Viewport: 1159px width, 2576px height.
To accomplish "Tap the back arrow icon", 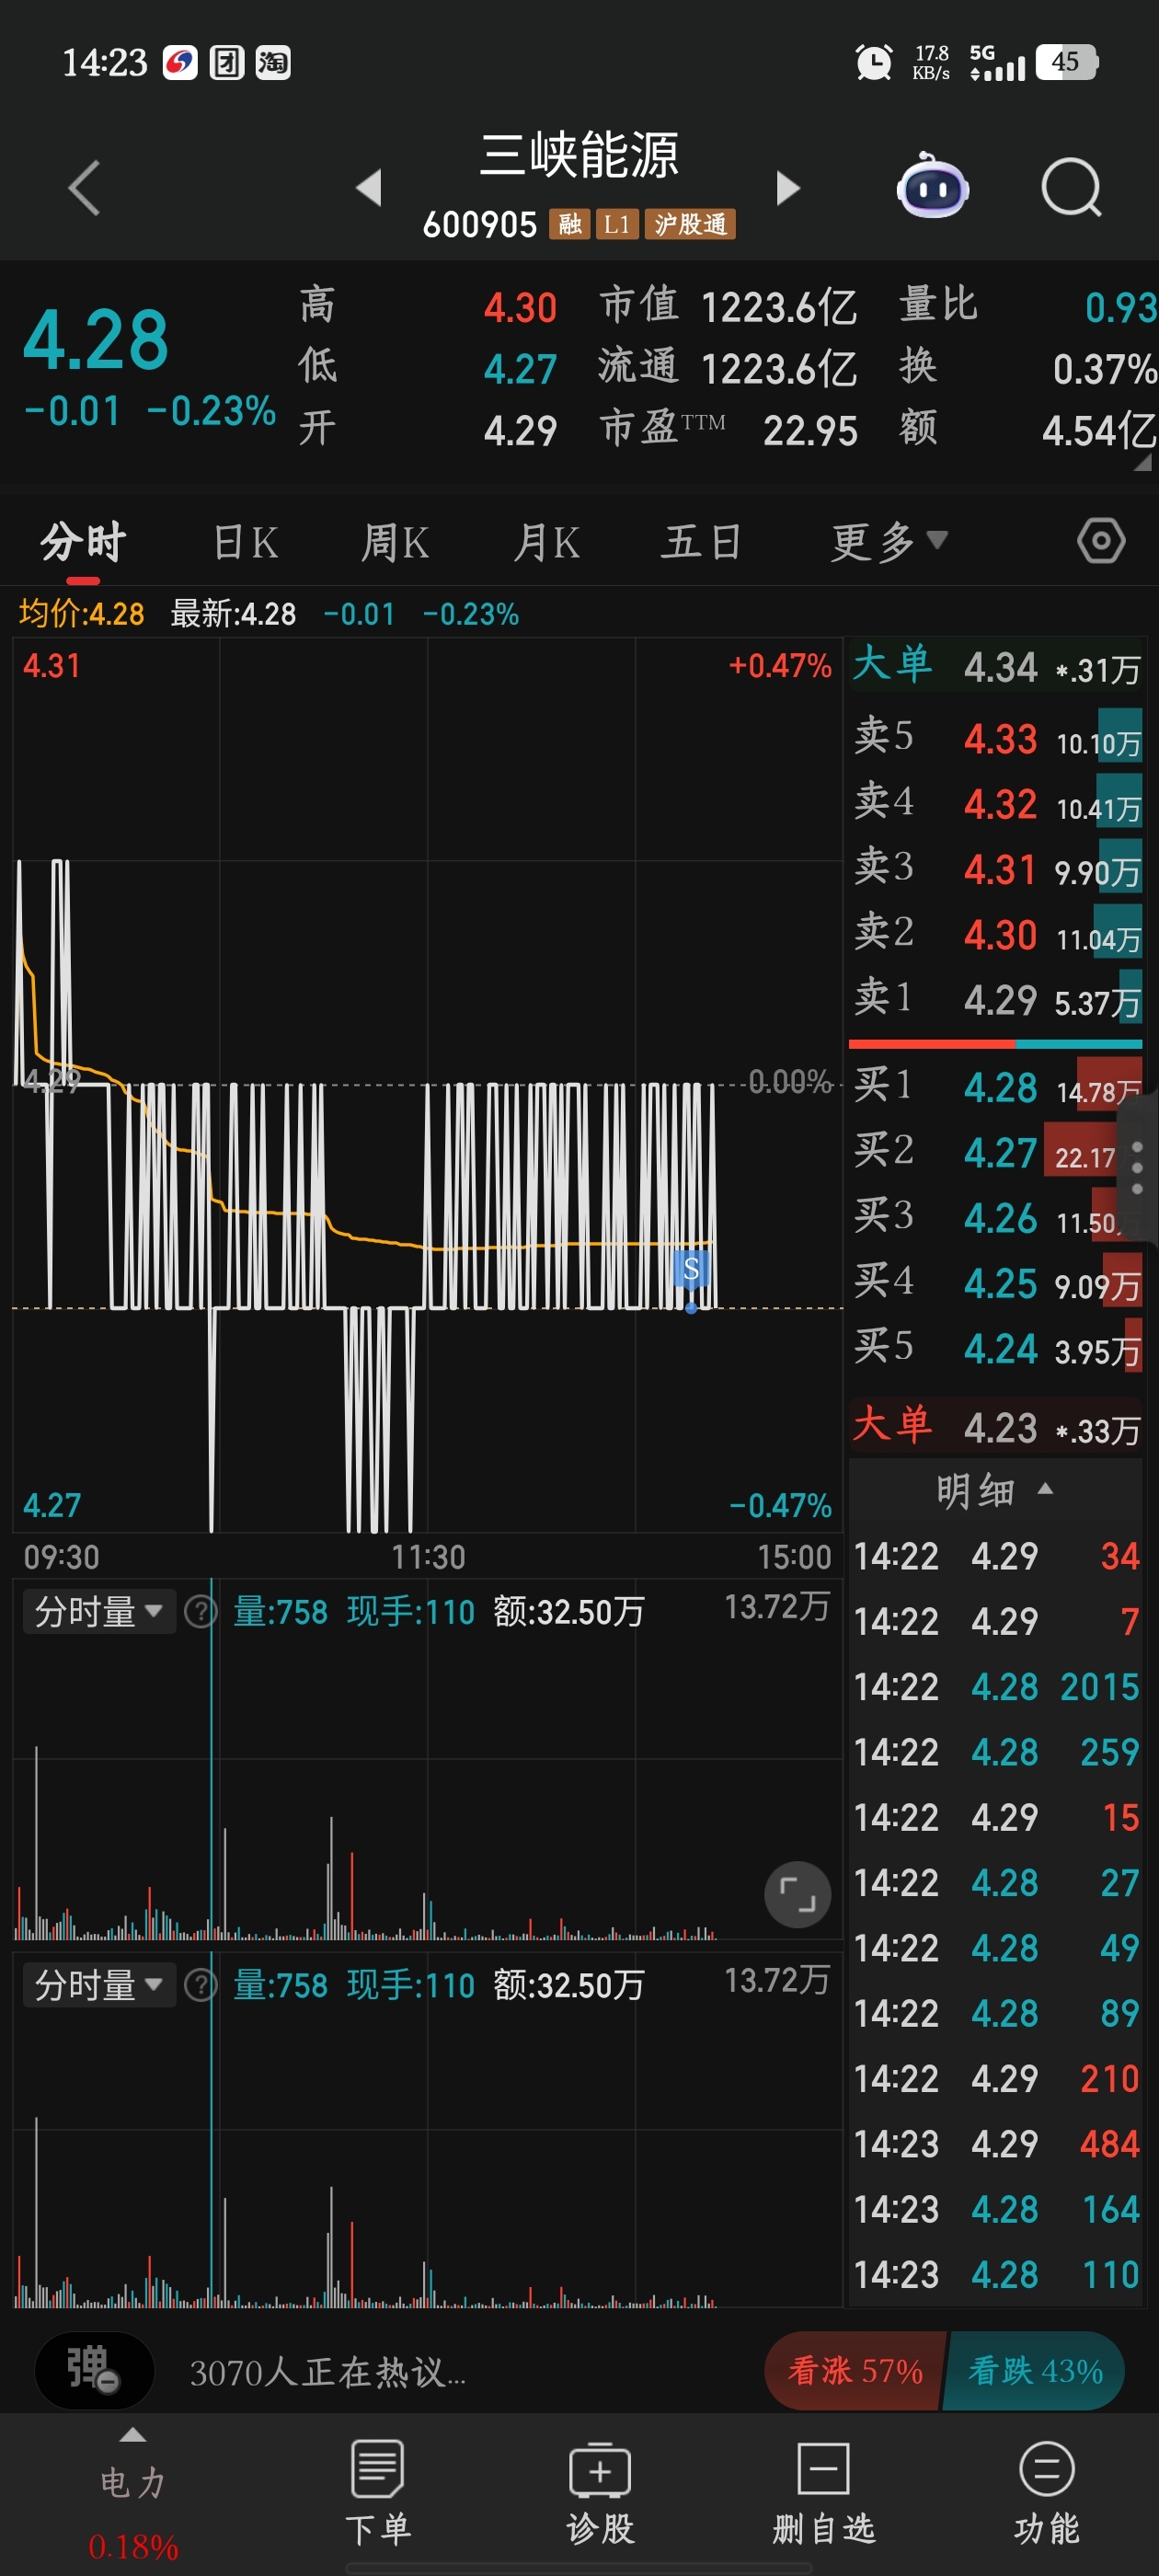I will [85, 188].
